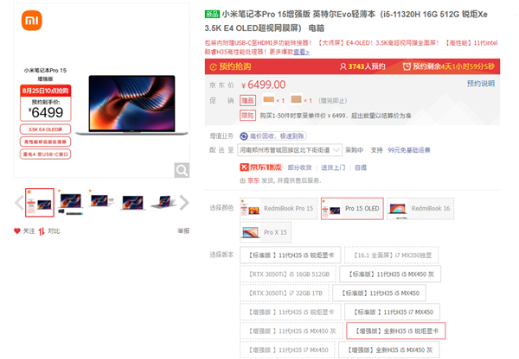Viewport: 519px width, 359px height.
Task: Select 【标准版】11代H35 i5 MX450 灰 version
Action: tap(390, 274)
